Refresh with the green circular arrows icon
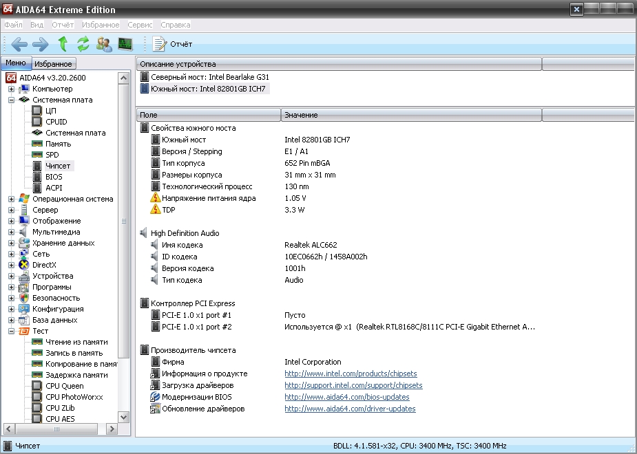This screenshot has width=637, height=454. pos(83,44)
